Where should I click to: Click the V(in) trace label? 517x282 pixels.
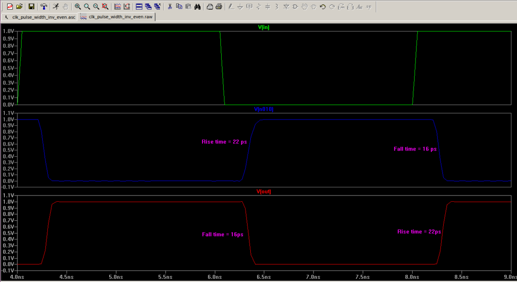(x=263, y=27)
